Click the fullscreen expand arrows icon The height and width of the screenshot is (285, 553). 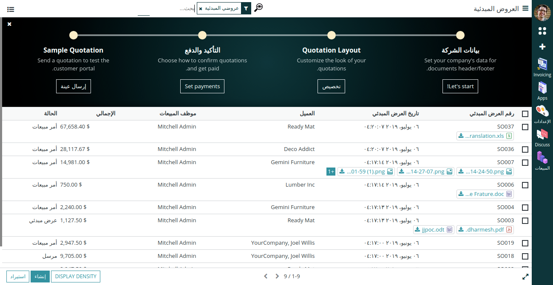pos(525,277)
